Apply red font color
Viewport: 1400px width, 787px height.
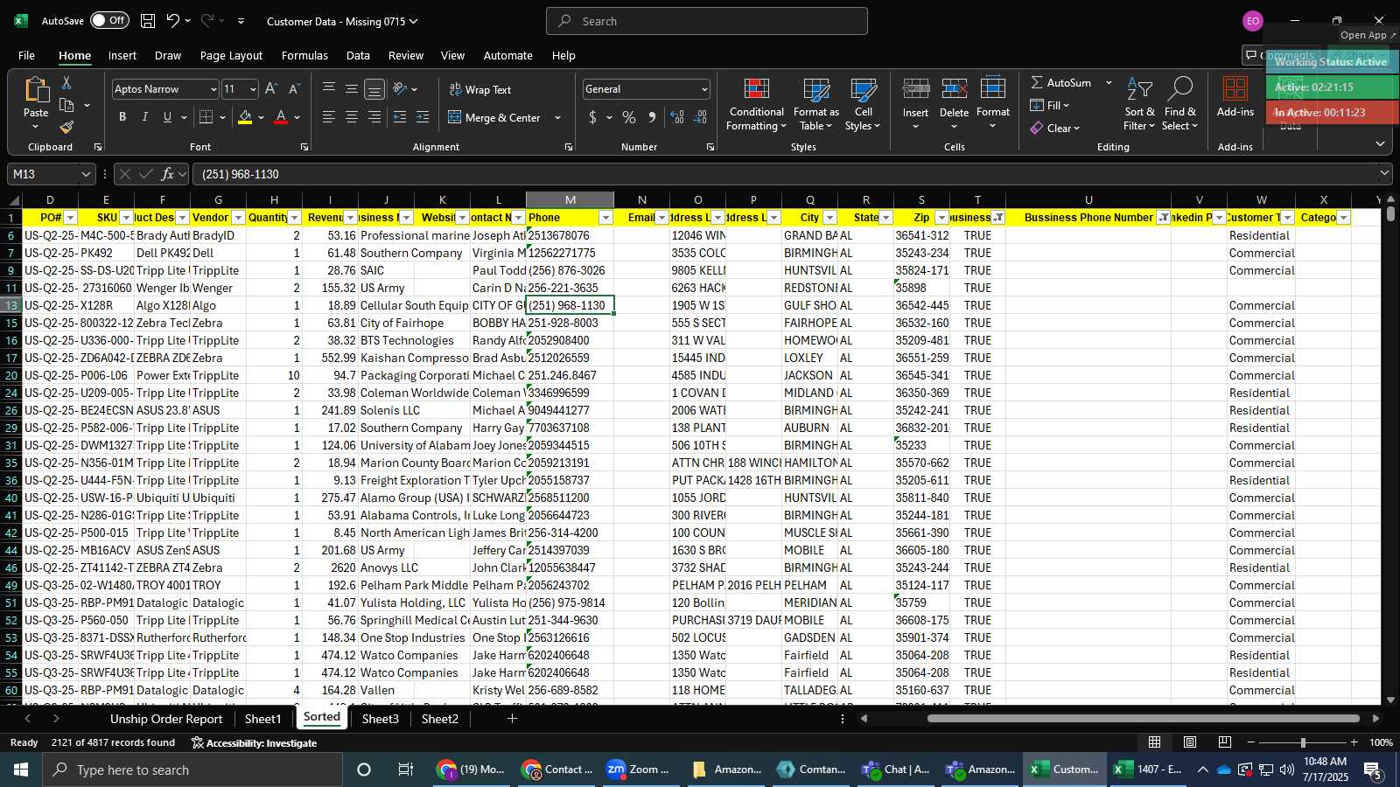(x=281, y=117)
